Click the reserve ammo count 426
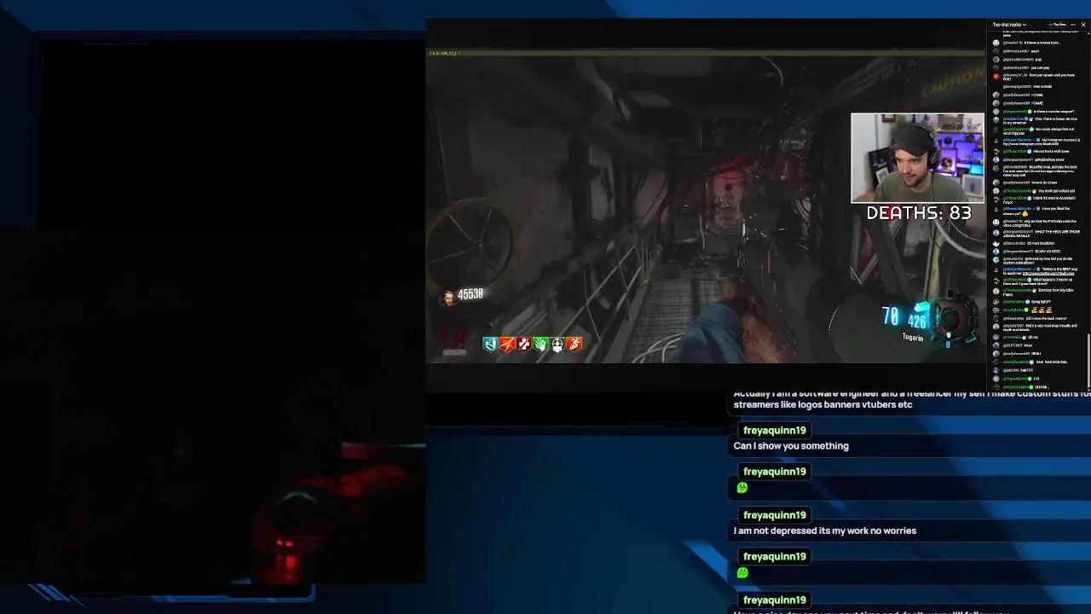The height and width of the screenshot is (614, 1091). [x=917, y=321]
